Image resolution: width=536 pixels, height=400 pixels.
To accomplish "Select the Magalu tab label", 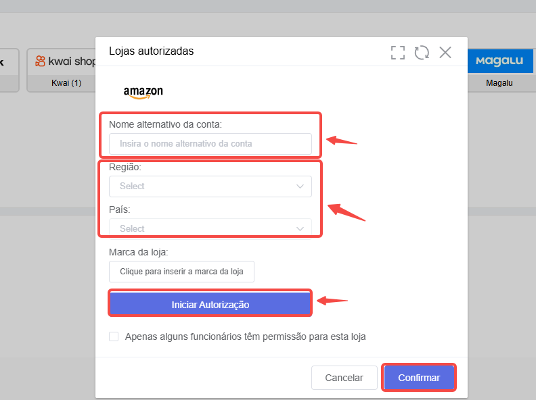I will click(x=499, y=83).
